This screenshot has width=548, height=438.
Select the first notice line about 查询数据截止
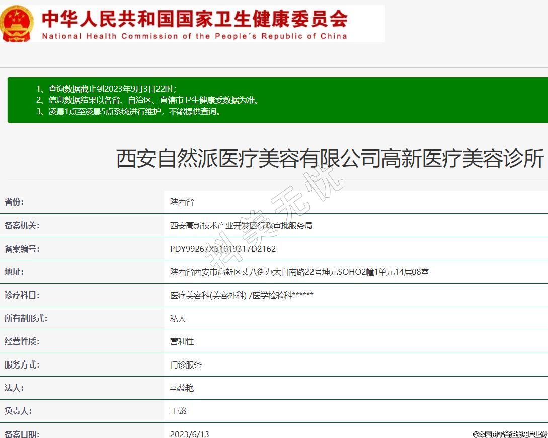coord(106,89)
